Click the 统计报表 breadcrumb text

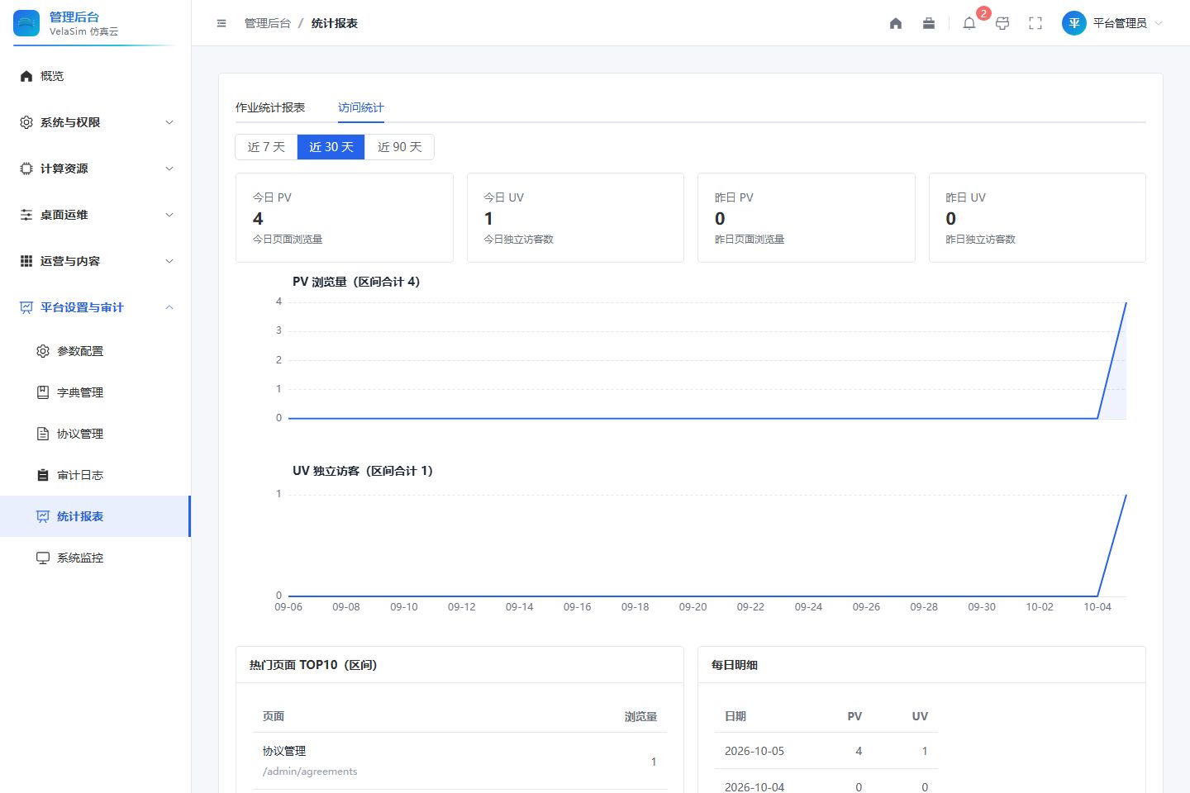(x=335, y=23)
